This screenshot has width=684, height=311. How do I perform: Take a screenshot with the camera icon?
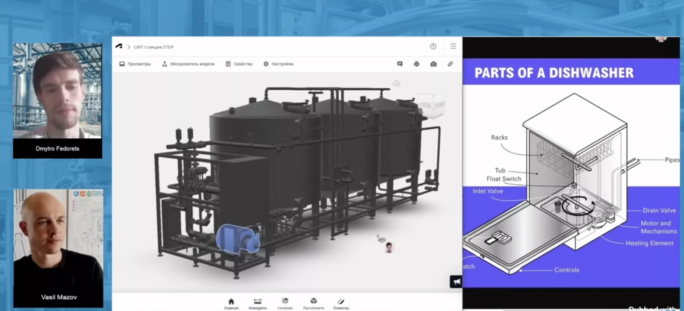point(433,64)
